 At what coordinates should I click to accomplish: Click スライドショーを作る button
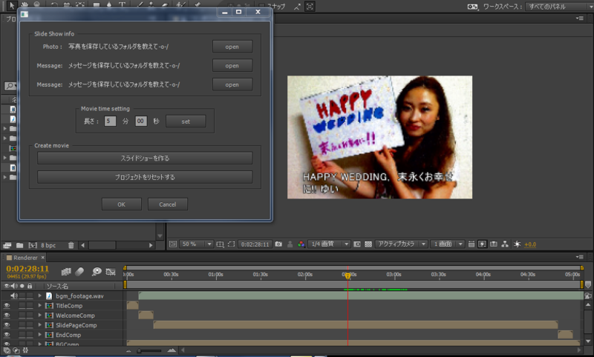click(145, 159)
